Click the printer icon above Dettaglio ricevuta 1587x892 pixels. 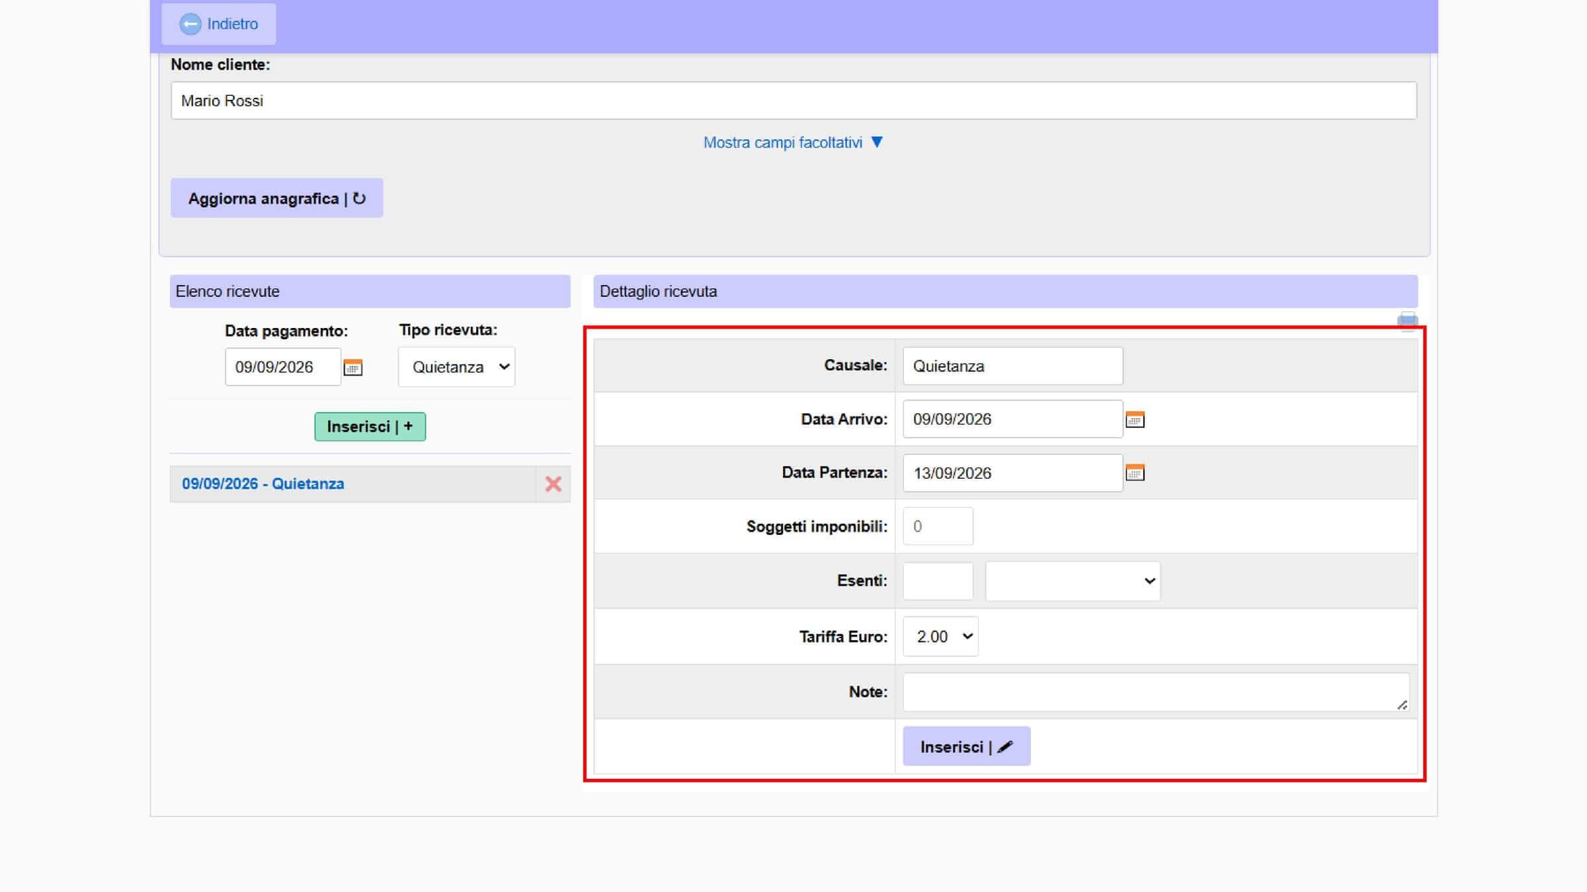(x=1407, y=321)
